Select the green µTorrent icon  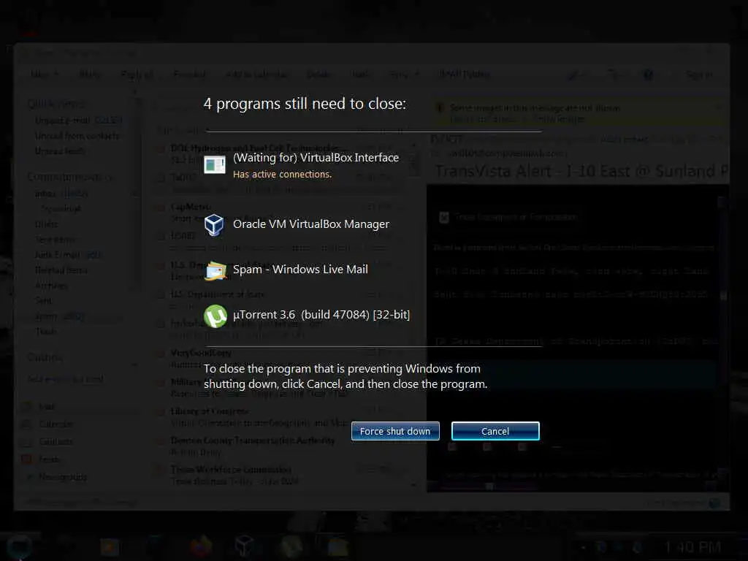[215, 316]
